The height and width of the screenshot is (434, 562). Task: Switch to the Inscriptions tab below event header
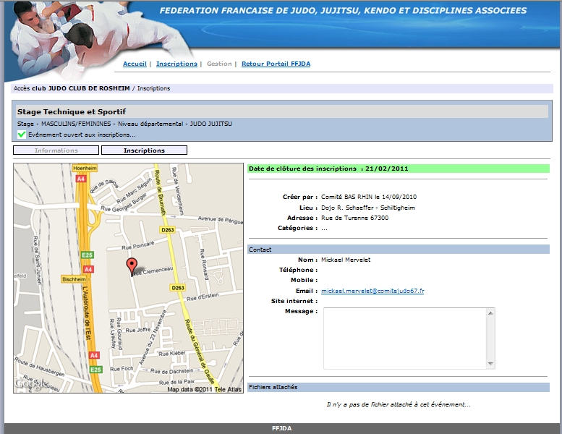144,150
